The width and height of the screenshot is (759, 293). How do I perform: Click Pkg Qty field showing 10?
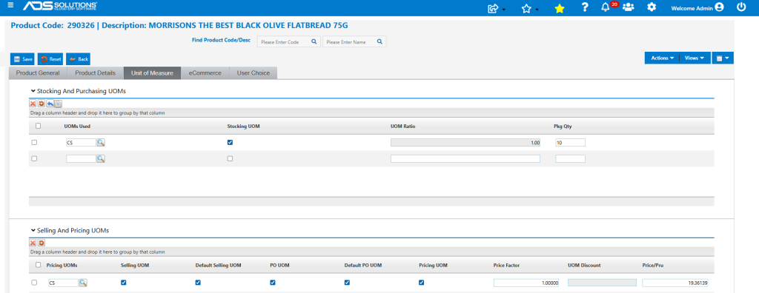coord(570,143)
